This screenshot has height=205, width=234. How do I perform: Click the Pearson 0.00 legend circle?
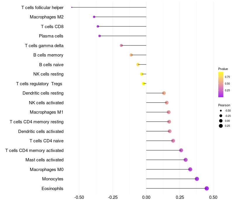[x=221, y=121]
